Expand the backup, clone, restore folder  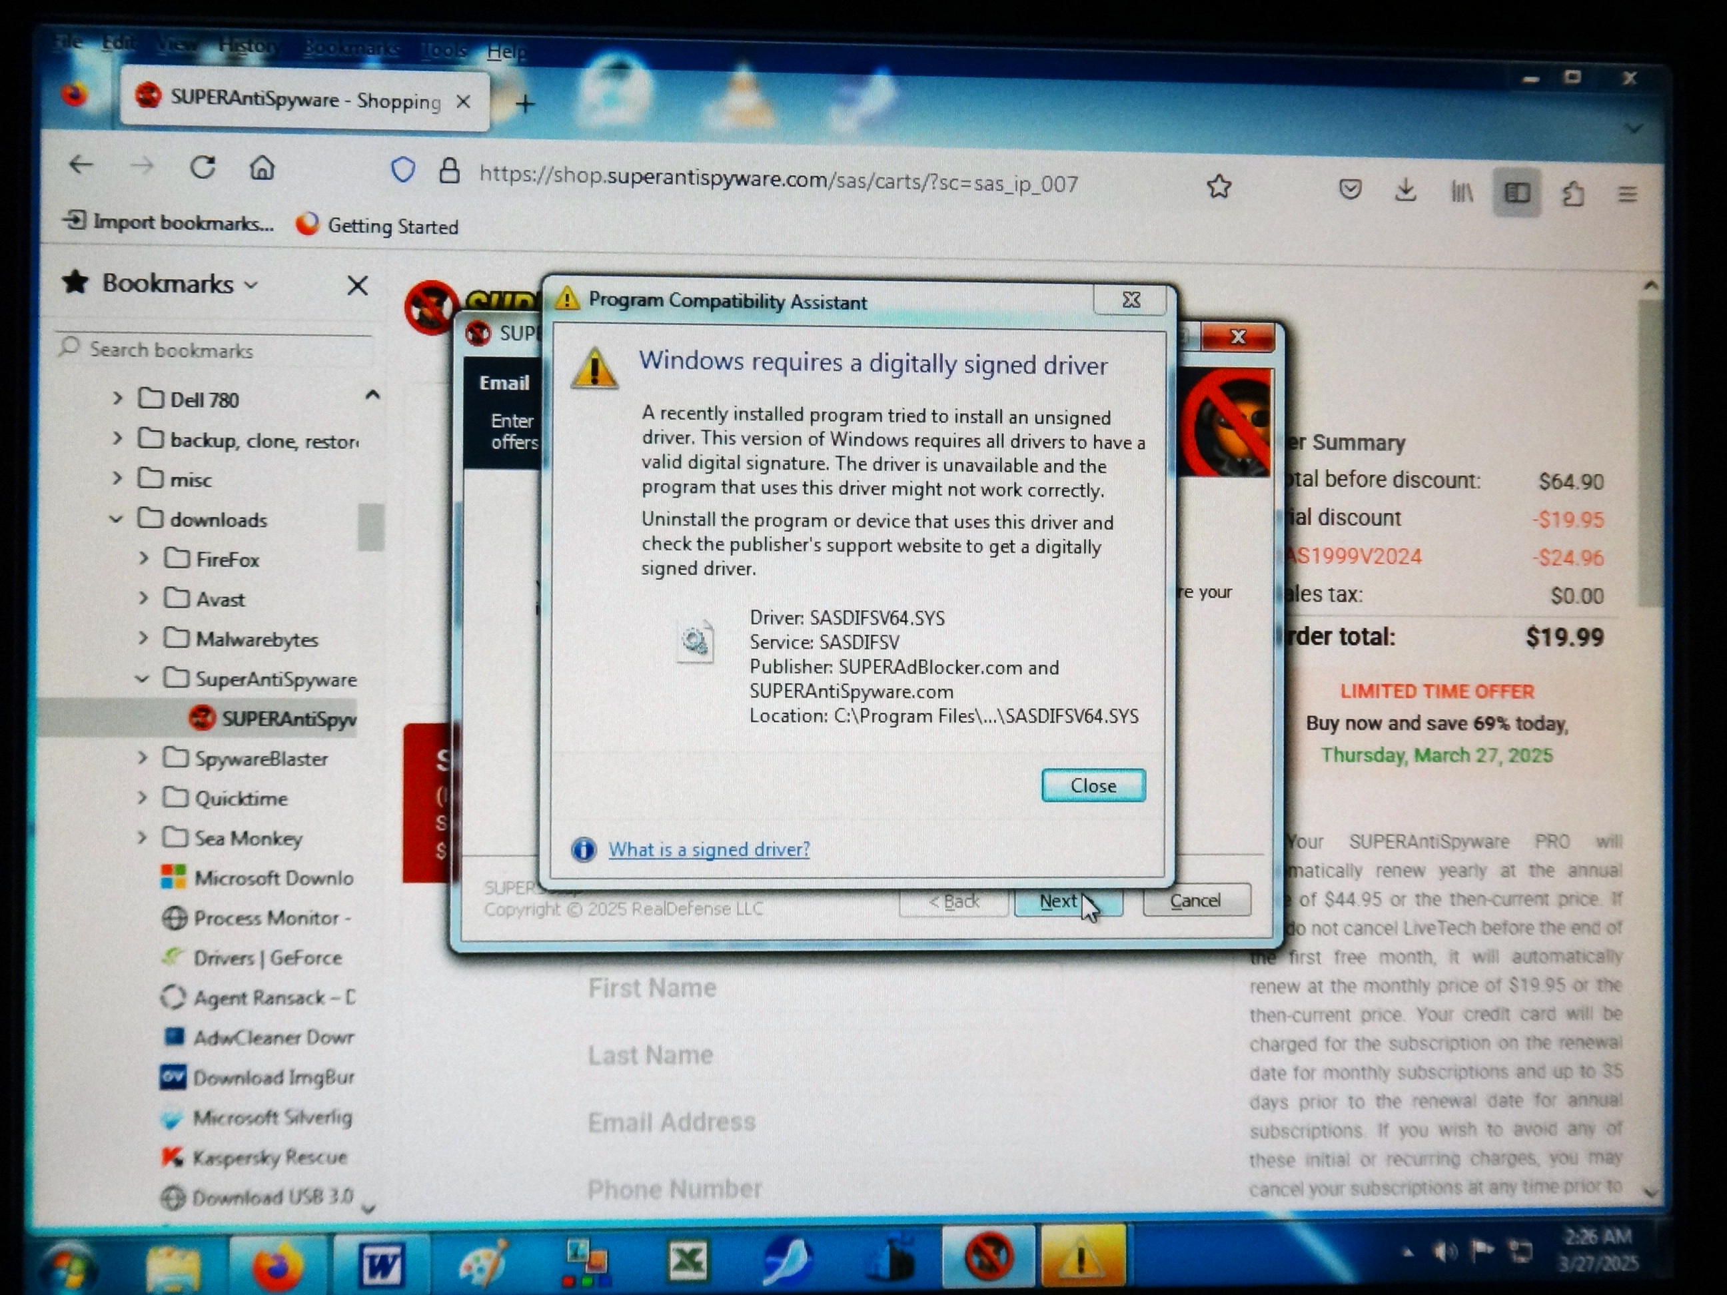coord(117,438)
